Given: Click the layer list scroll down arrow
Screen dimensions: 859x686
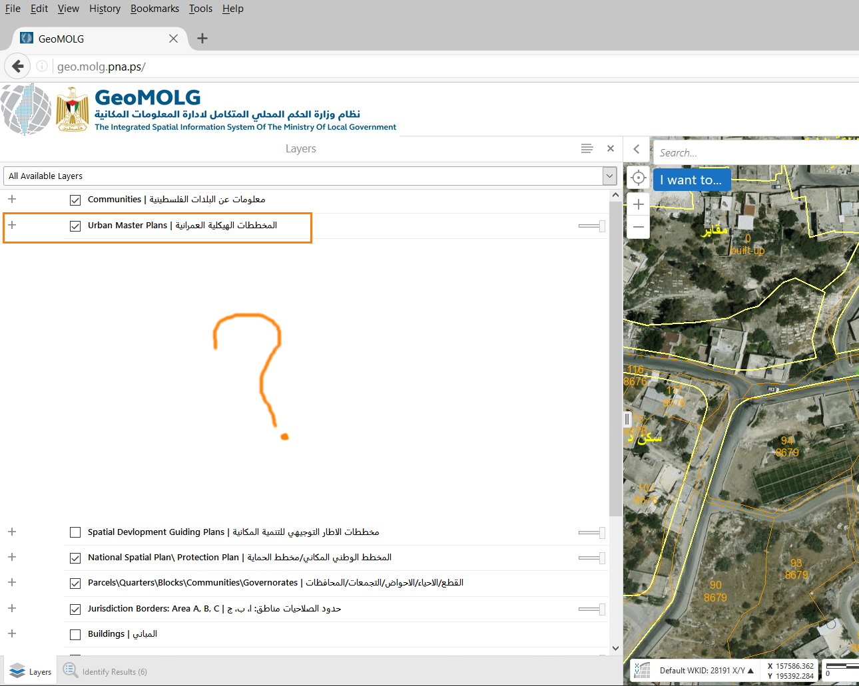Looking at the screenshot, I should [615, 648].
